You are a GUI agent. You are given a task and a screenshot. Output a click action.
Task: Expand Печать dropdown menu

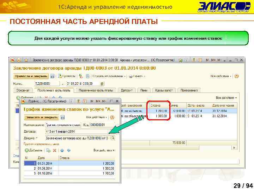pyautogui.click(x=145, y=76)
